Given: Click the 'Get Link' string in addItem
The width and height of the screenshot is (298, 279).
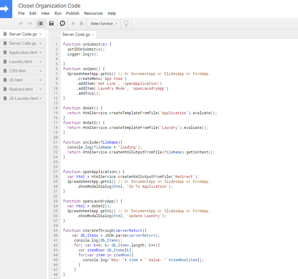Looking at the screenshot, I should coord(107,83).
